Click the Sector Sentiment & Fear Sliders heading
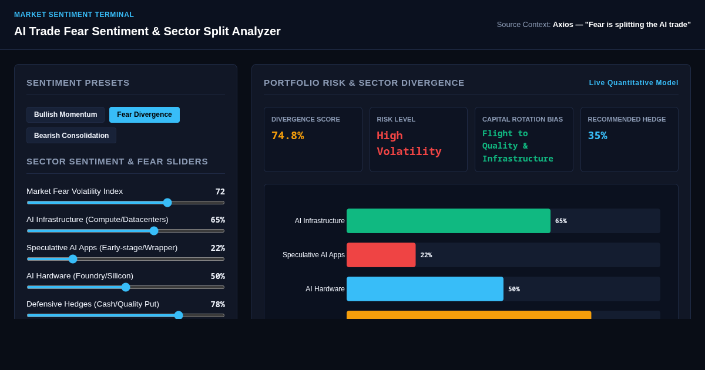705x370 pixels. click(117, 162)
